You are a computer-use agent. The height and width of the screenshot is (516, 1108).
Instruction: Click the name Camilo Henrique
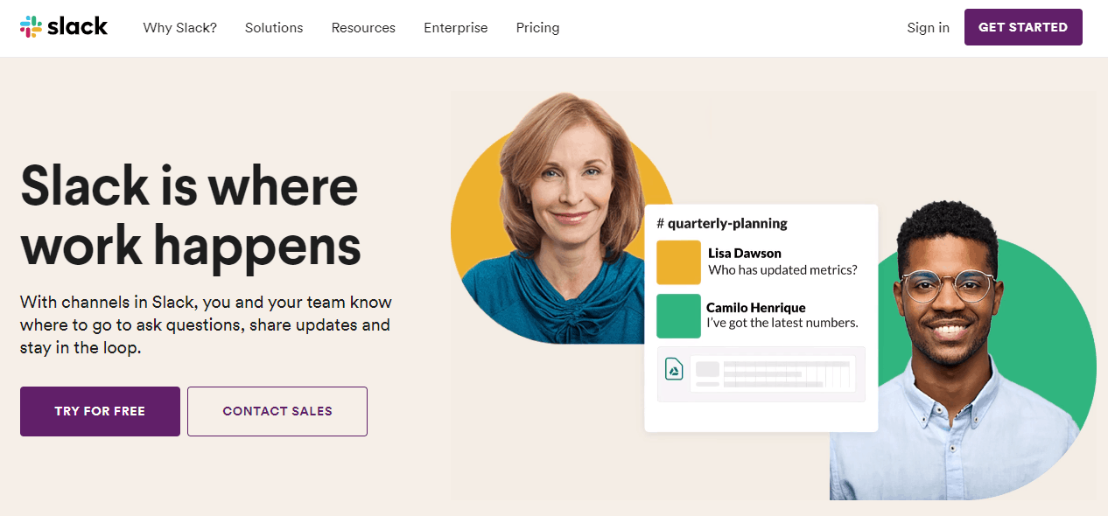pos(756,308)
